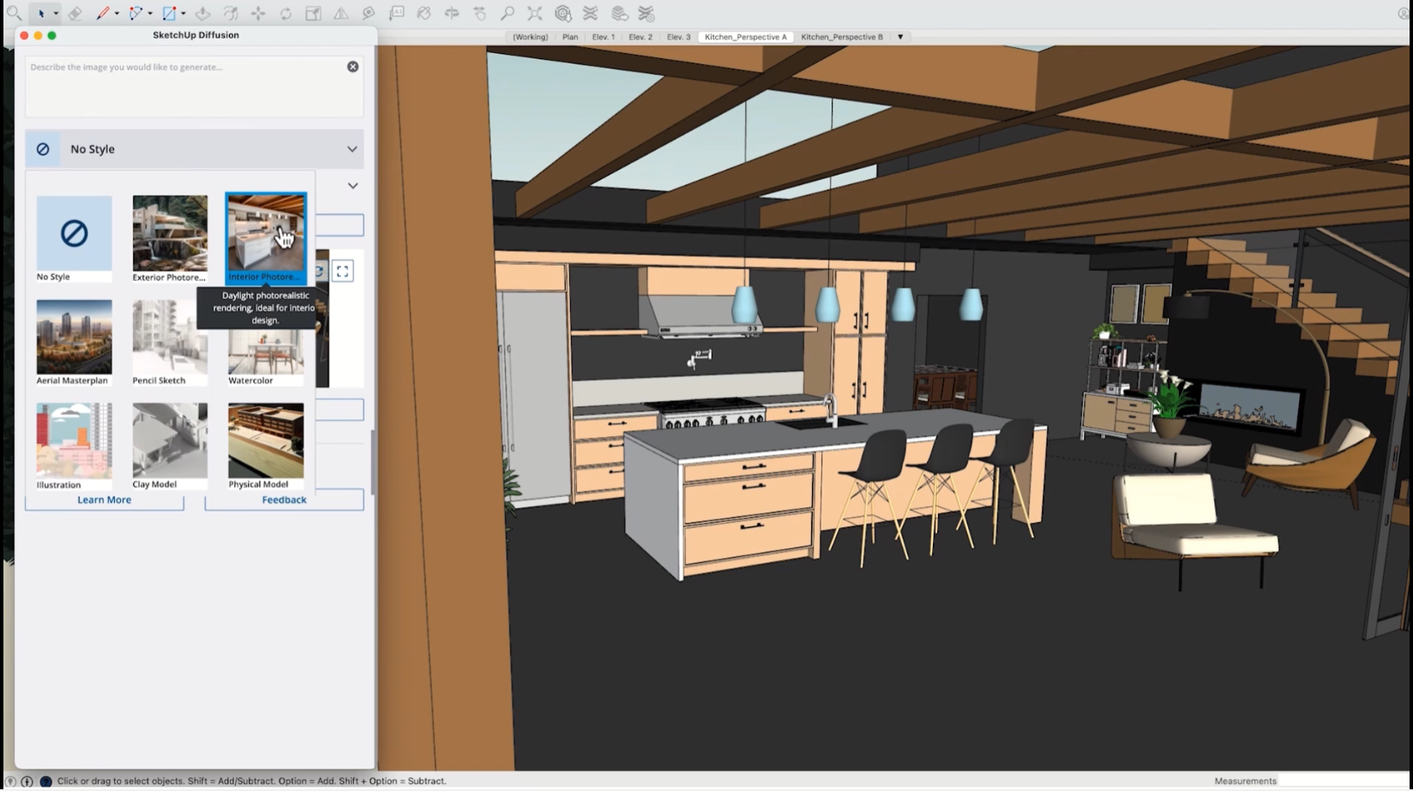Switch to the Plan scene tab
1413x791 pixels.
pos(570,37)
